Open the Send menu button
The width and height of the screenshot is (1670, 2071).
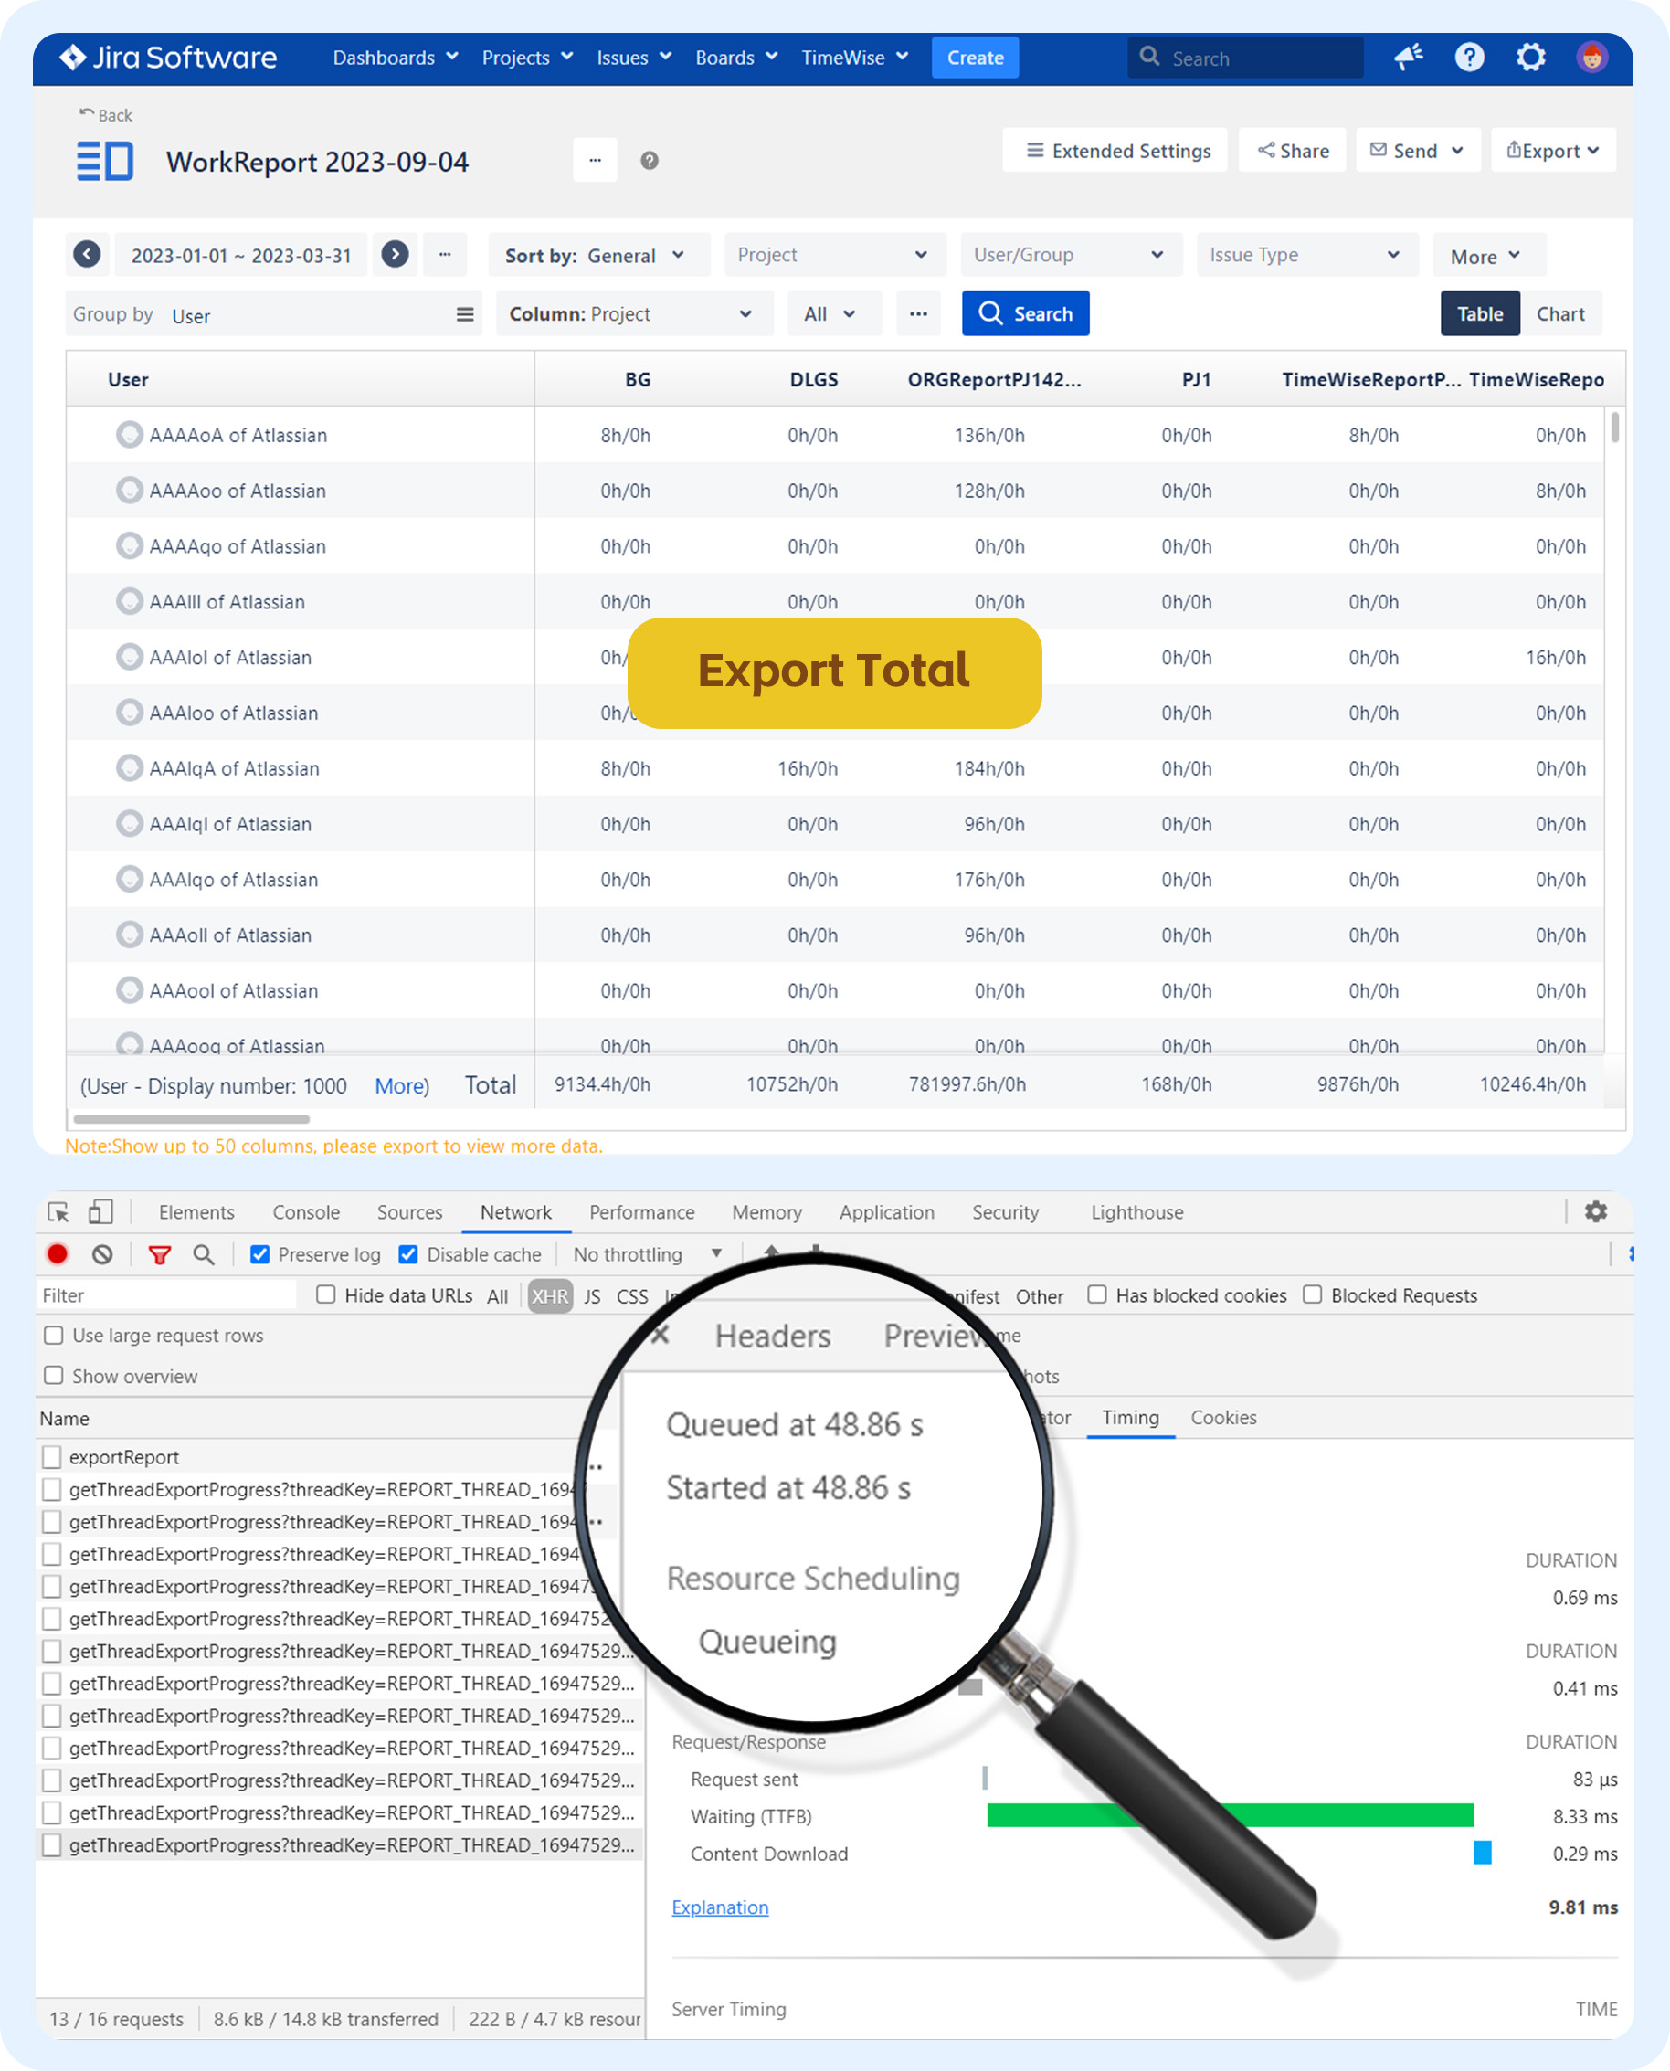1418,150
